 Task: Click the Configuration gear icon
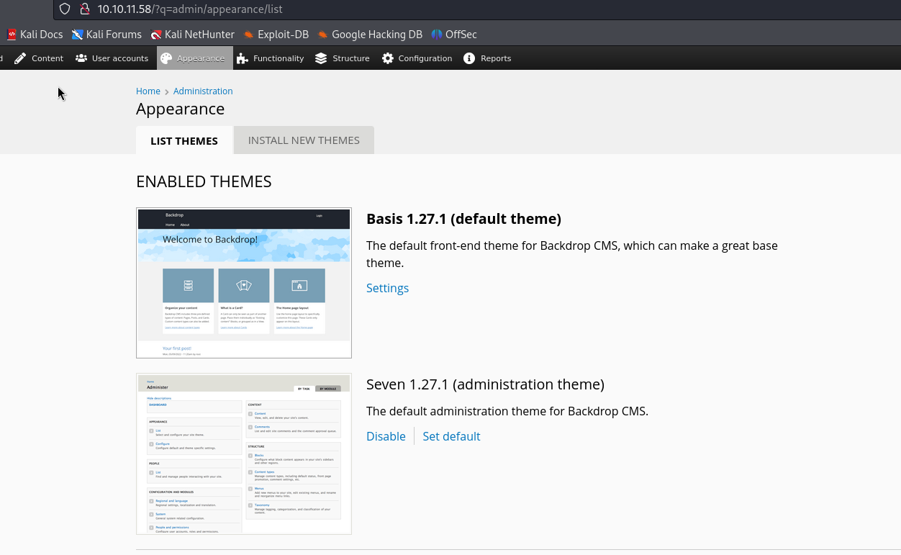point(388,58)
